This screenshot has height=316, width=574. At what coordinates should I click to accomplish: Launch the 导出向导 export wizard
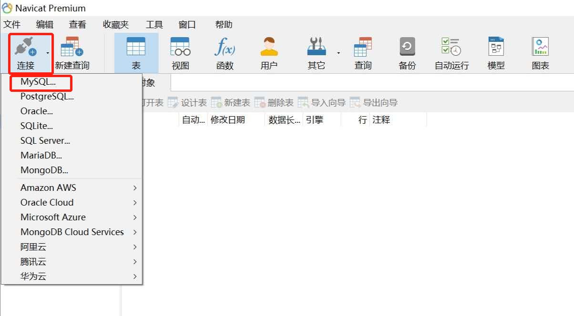374,103
